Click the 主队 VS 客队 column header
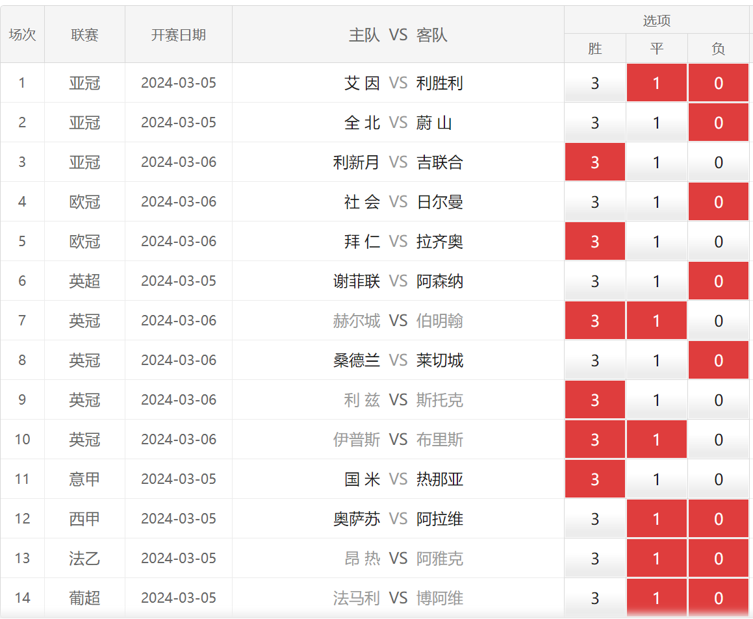Image resolution: width=753 pixels, height=619 pixels. tap(398, 34)
